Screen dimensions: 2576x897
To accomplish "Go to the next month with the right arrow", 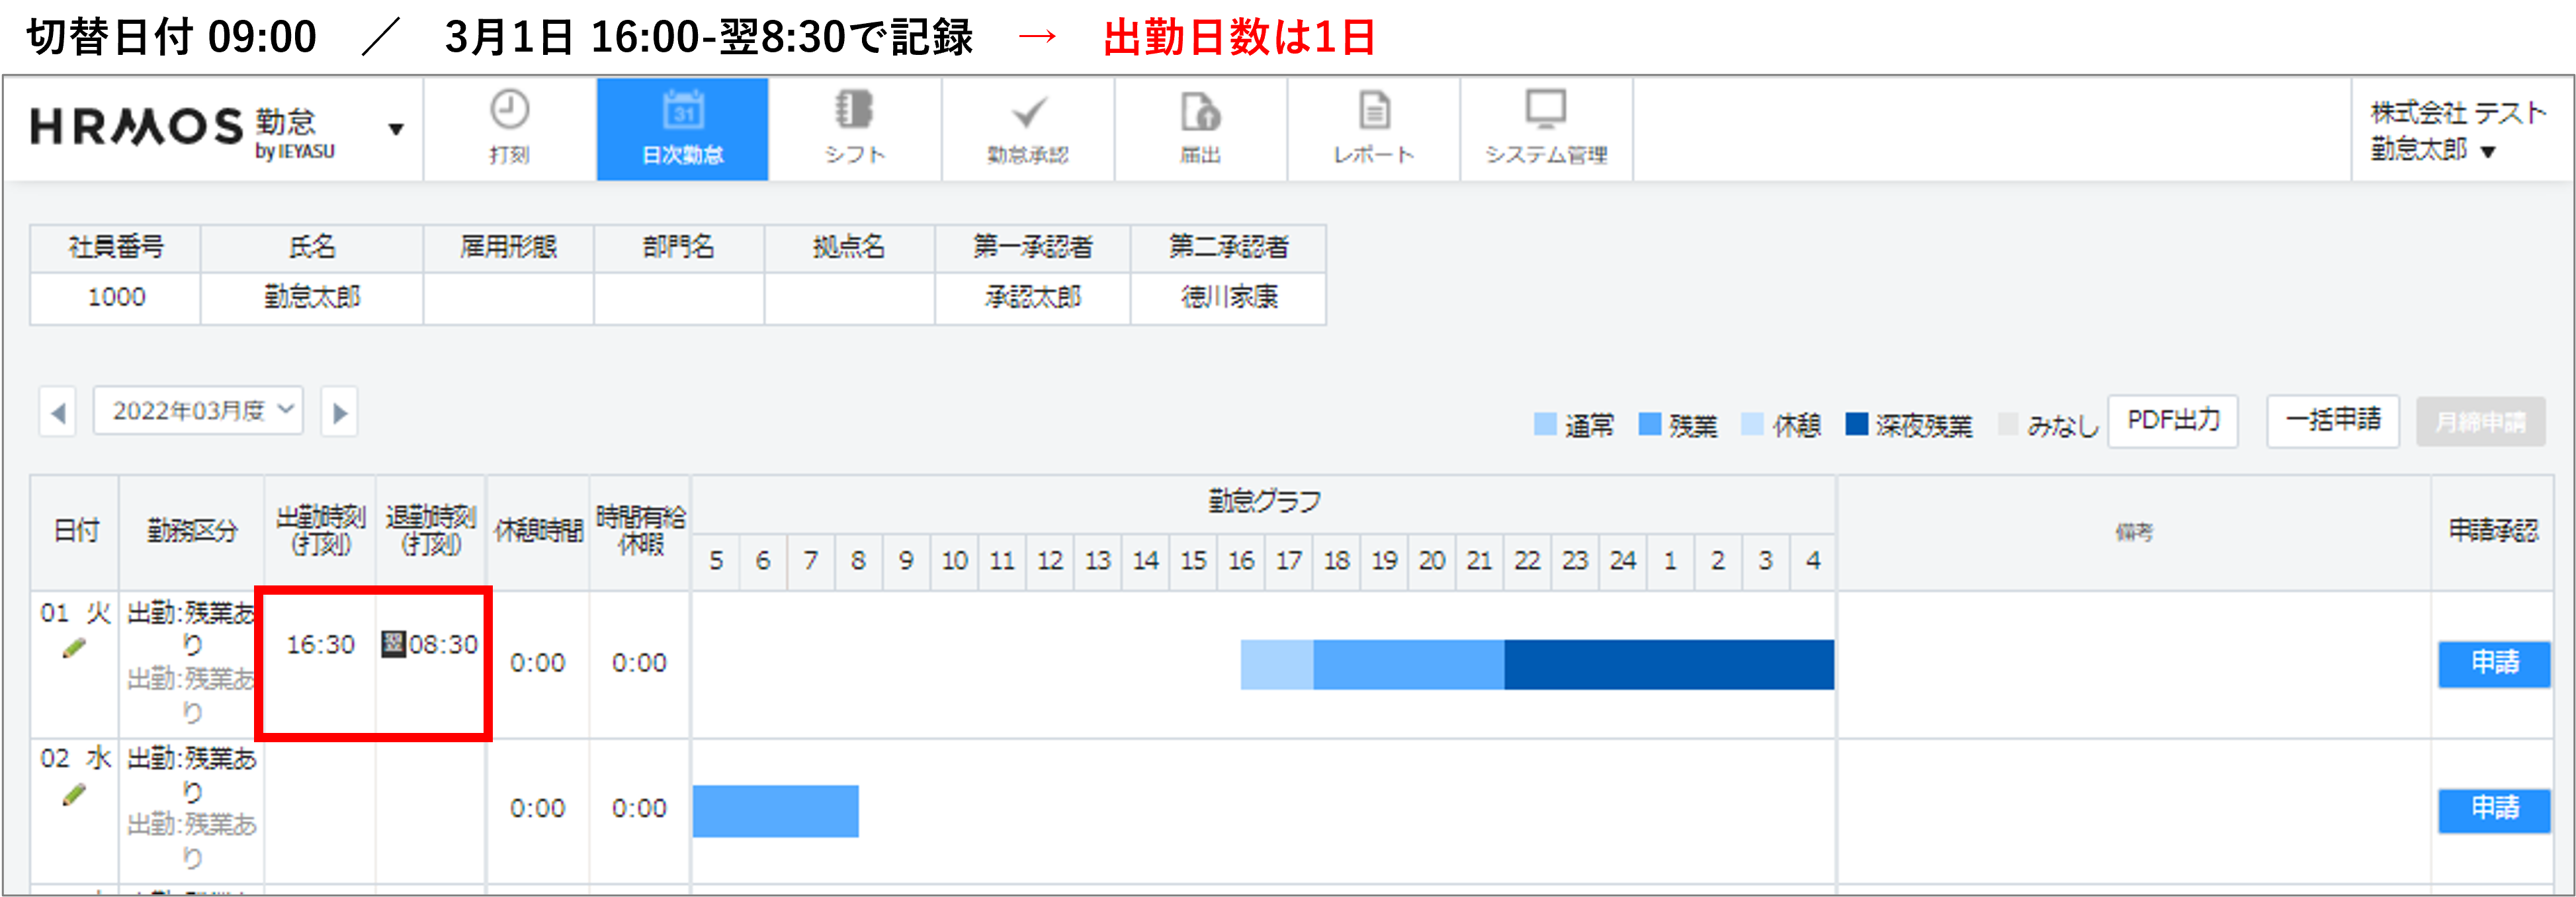I will click(x=340, y=412).
